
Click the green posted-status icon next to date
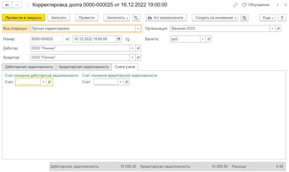click(x=127, y=39)
